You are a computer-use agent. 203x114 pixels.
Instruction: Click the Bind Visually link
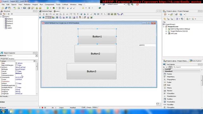(x=4, y=96)
